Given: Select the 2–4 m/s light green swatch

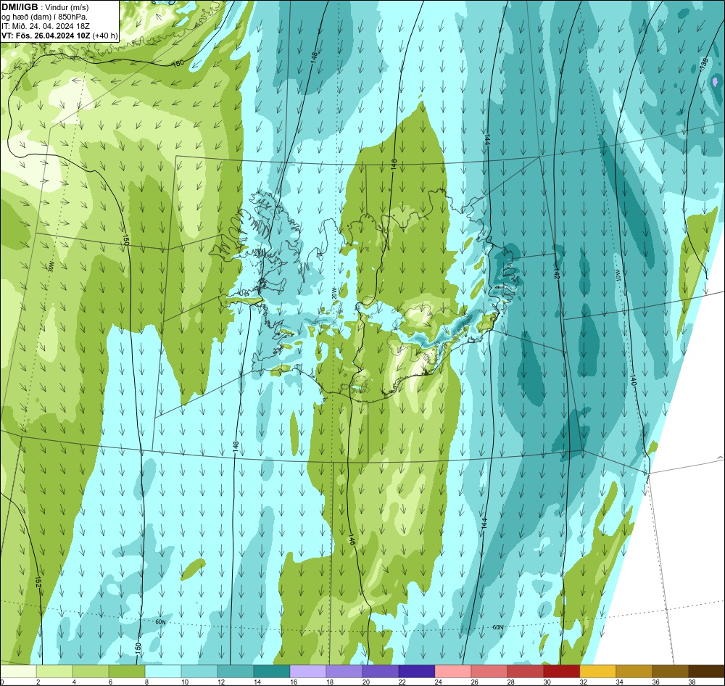Looking at the screenshot, I should point(54,671).
